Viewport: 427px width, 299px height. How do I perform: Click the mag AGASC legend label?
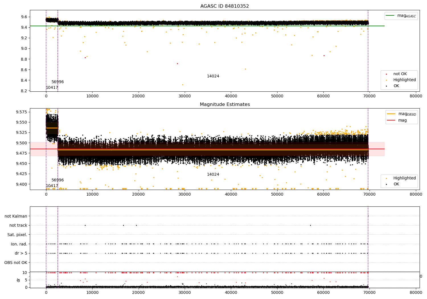pos(407,16)
